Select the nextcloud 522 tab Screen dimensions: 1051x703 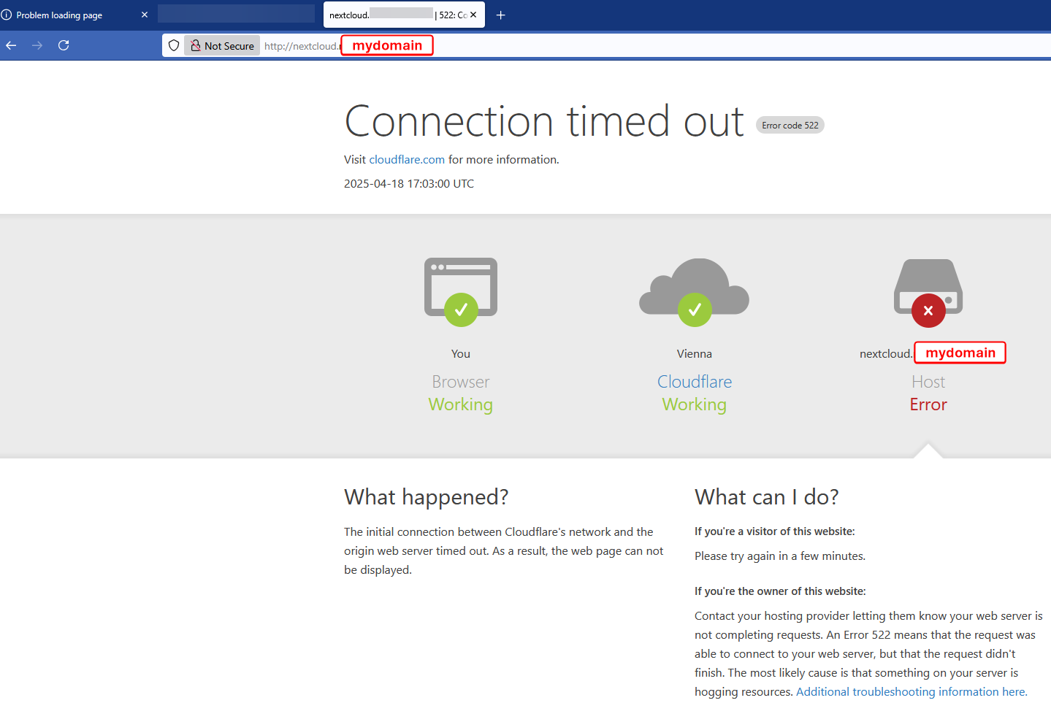(404, 15)
